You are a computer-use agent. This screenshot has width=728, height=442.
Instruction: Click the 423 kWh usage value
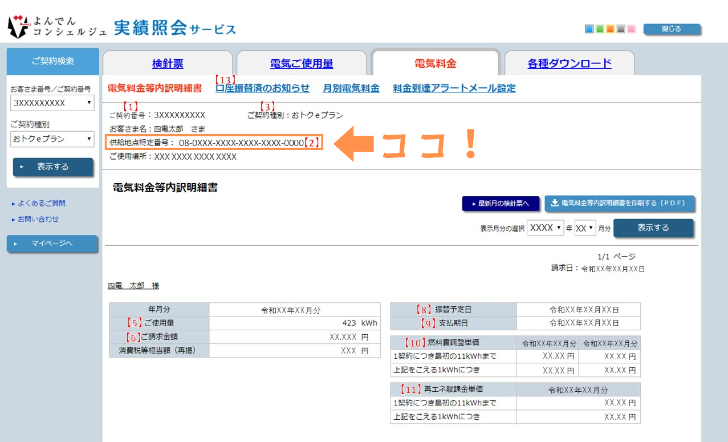tap(360, 323)
